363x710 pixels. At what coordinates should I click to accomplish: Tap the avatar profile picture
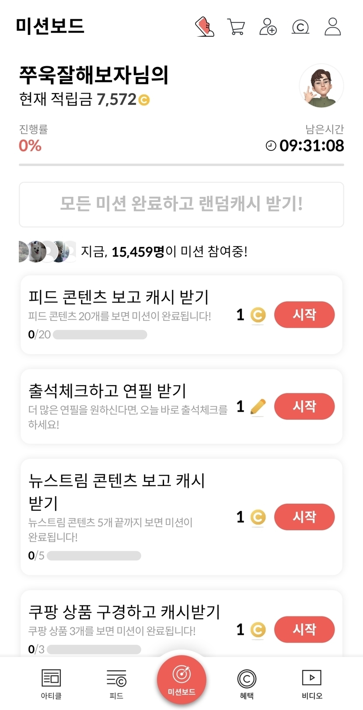[x=321, y=86]
